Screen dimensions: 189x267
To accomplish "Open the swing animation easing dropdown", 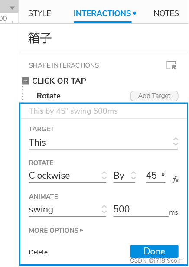I will pos(68,209).
